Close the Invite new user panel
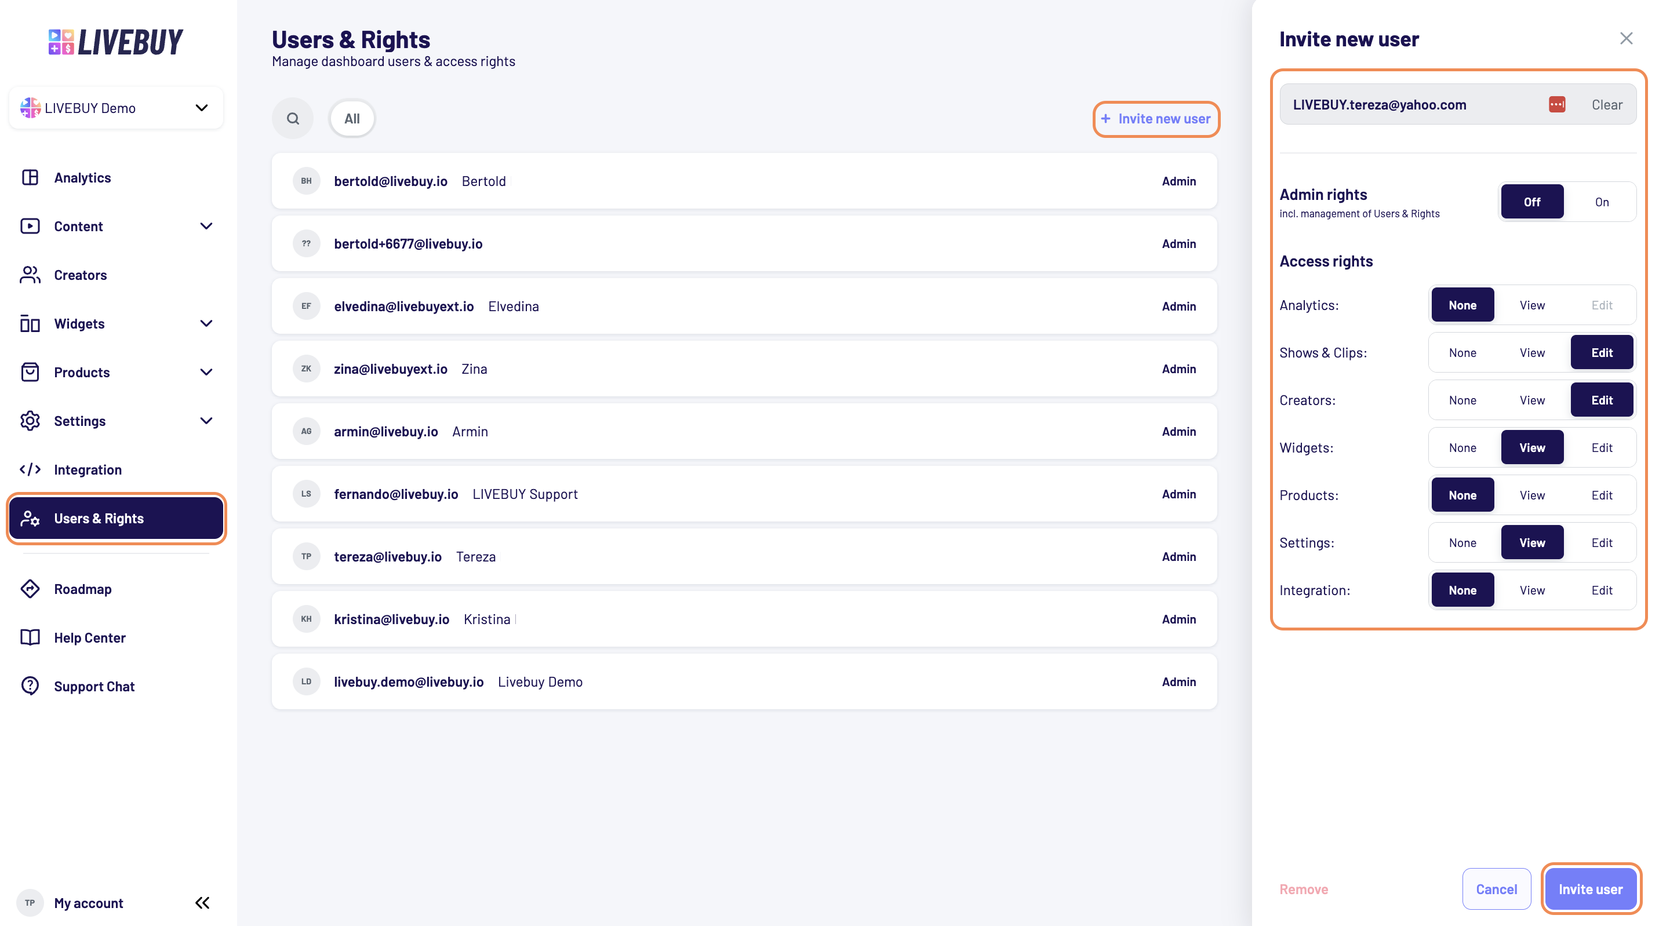The width and height of the screenshot is (1659, 926). (x=1626, y=39)
